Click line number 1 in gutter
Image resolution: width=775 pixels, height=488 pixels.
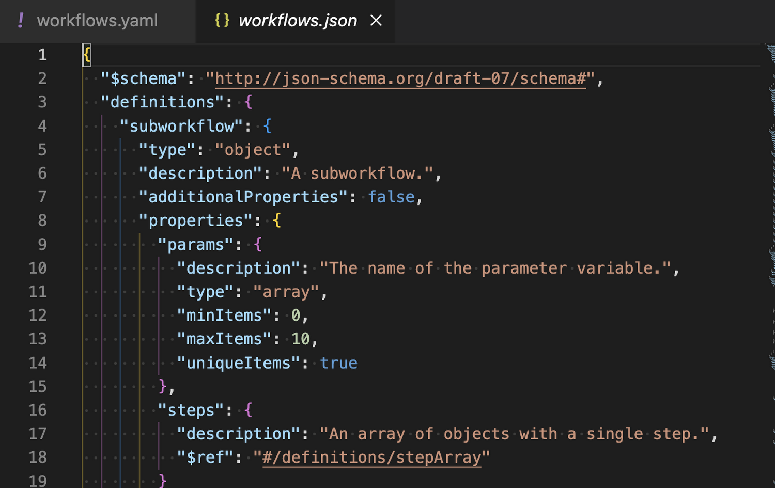click(42, 55)
